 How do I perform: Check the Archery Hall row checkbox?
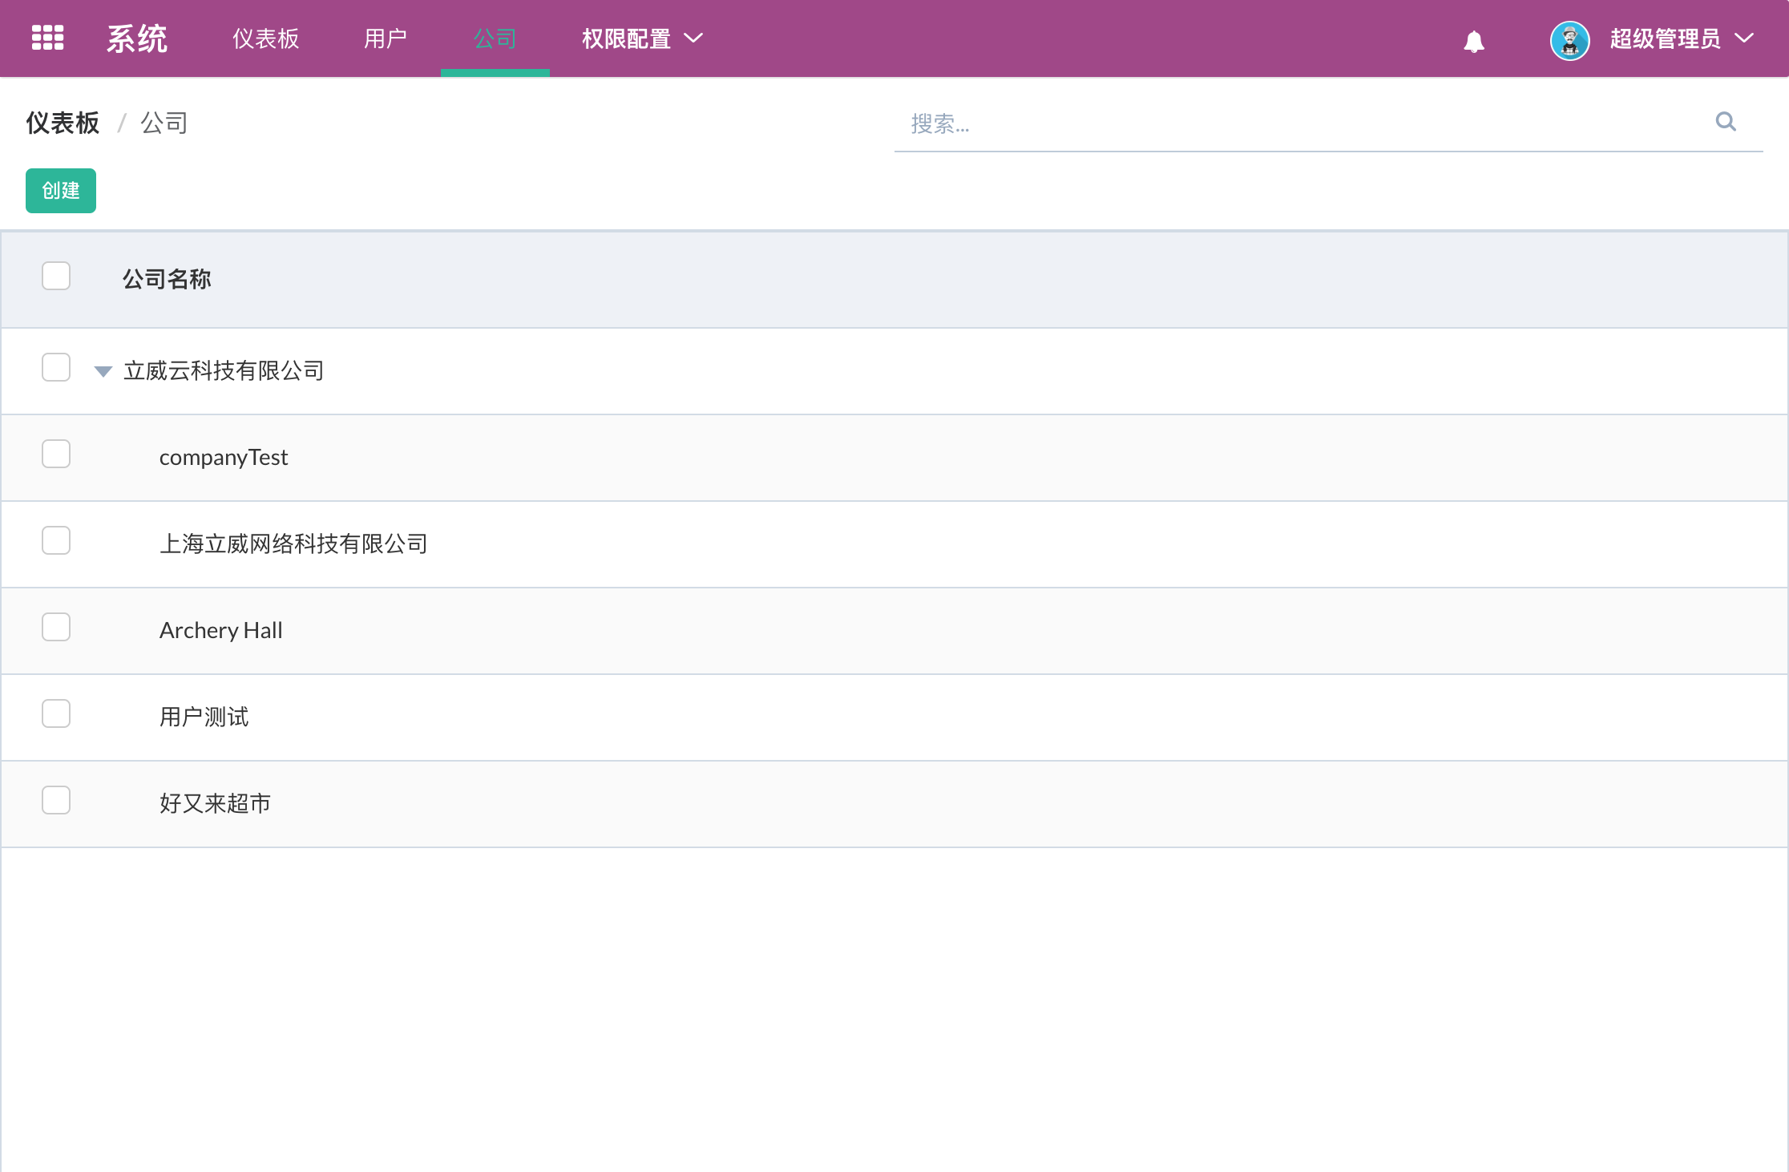[x=56, y=627]
